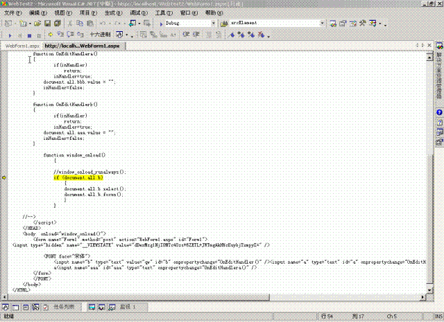Click the Stop Debugging square icon
Image resolution: width=444 pixels, height=322 pixels.
pos(29,35)
